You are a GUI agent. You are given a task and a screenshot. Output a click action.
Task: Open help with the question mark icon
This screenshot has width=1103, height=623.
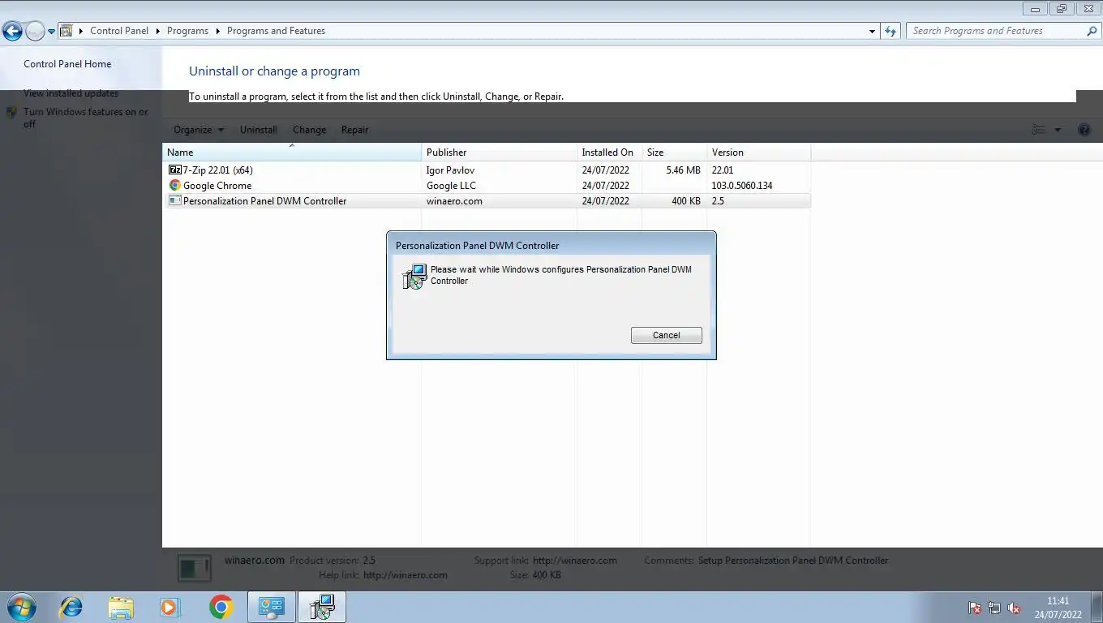[x=1084, y=130]
